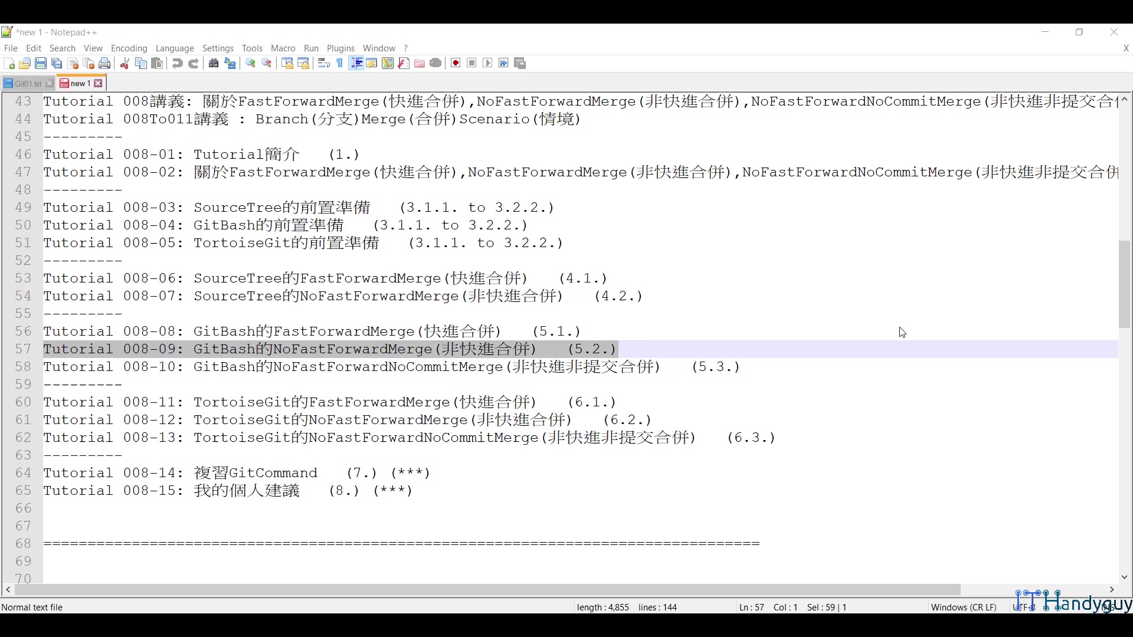1133x637 pixels.
Task: Cut the selected line
Action: pos(125,63)
